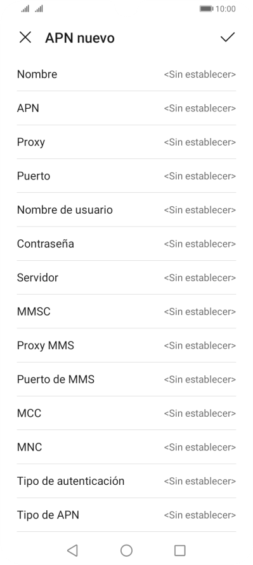Tap the second signal strength icon
The width and height of the screenshot is (253, 565).
39,9
